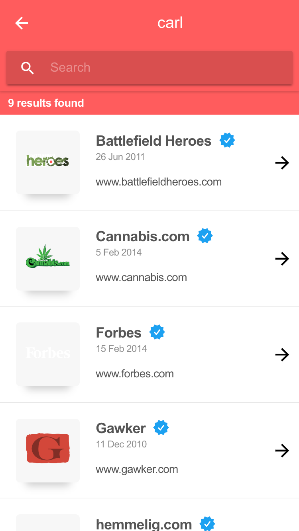Tap the Forbes verified badge

(x=157, y=332)
